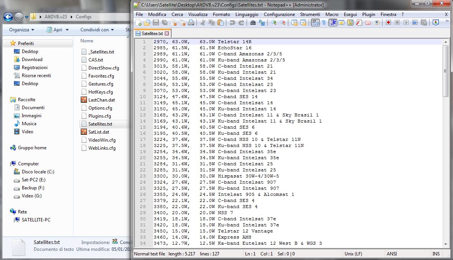Image resolution: width=453 pixels, height=260 pixels.
Task: Toggle Show all characters pilcrow icon
Action: point(324,23)
